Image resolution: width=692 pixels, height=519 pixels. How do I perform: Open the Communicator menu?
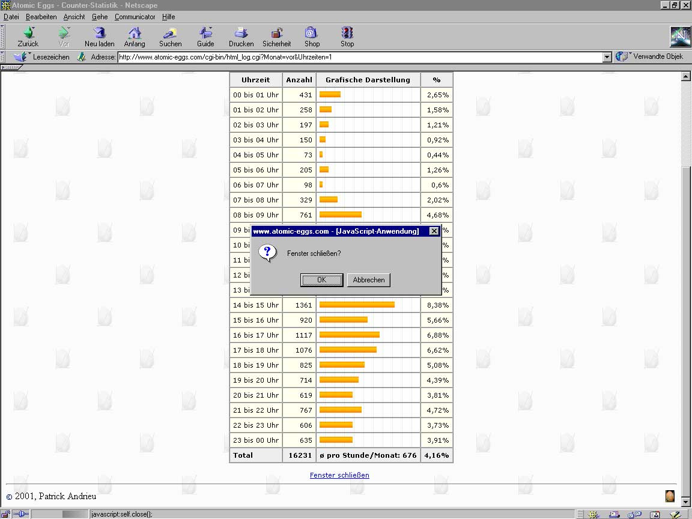click(135, 17)
